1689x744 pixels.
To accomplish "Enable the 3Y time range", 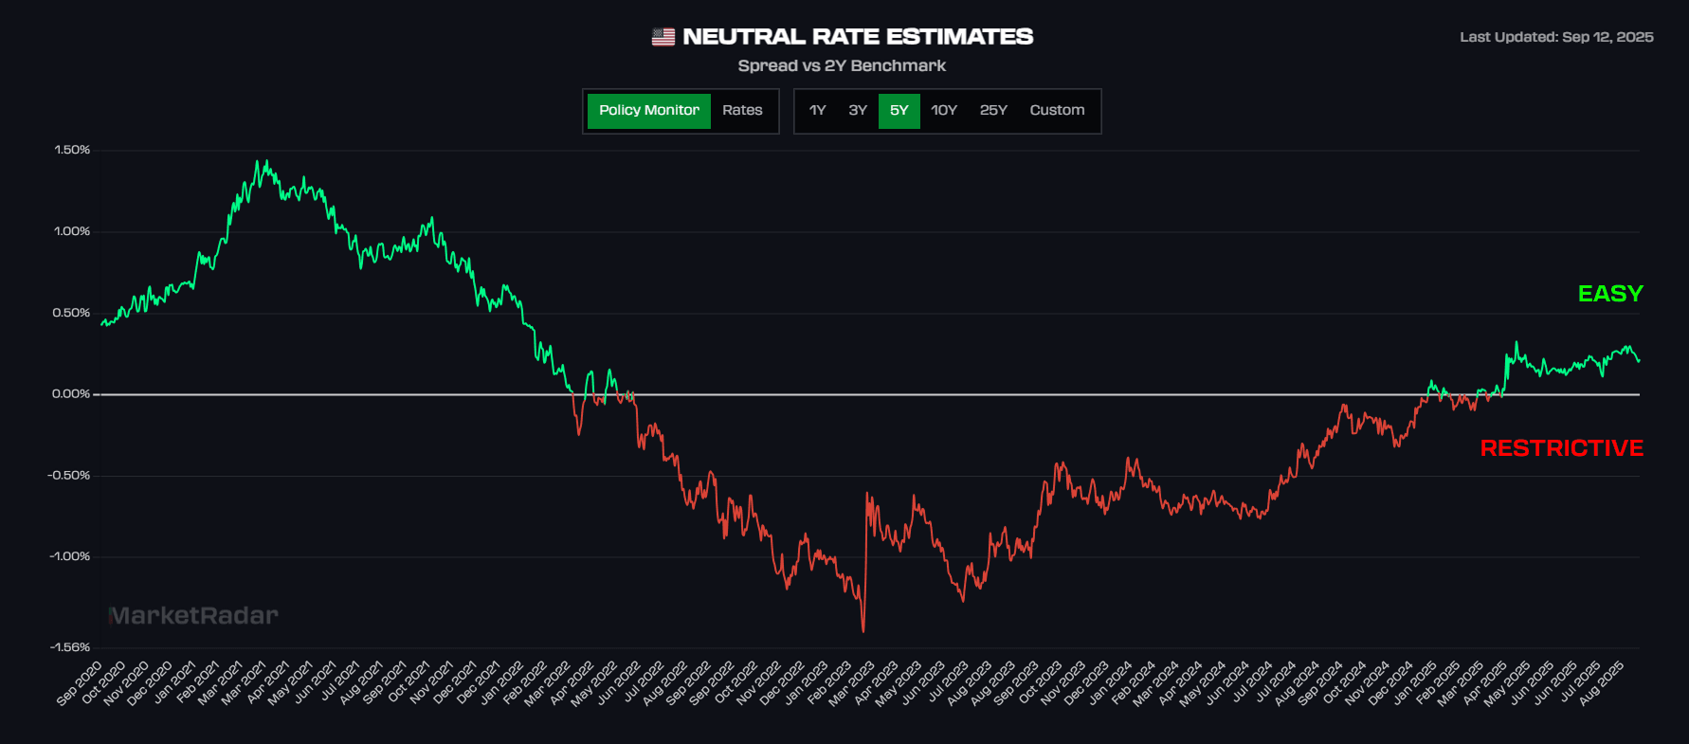I will [x=857, y=111].
